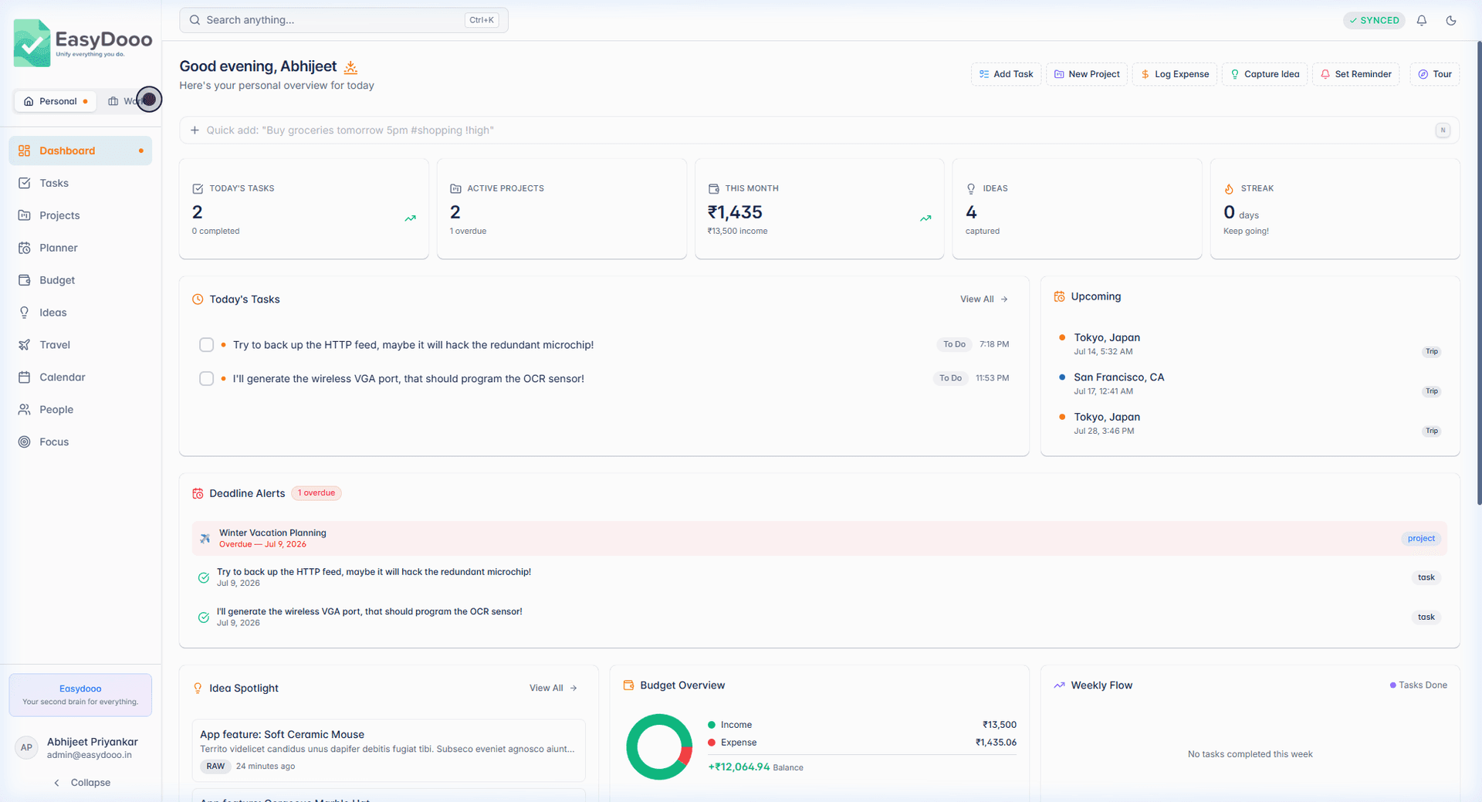Toggle dark mode moon icon

(x=1451, y=21)
